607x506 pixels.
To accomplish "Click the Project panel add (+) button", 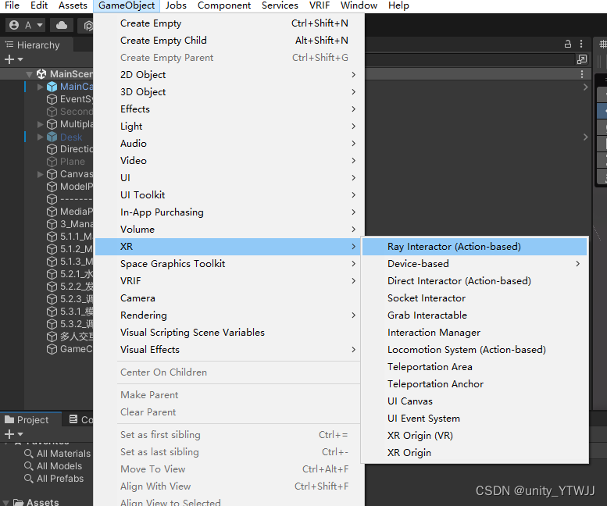I will pos(9,434).
